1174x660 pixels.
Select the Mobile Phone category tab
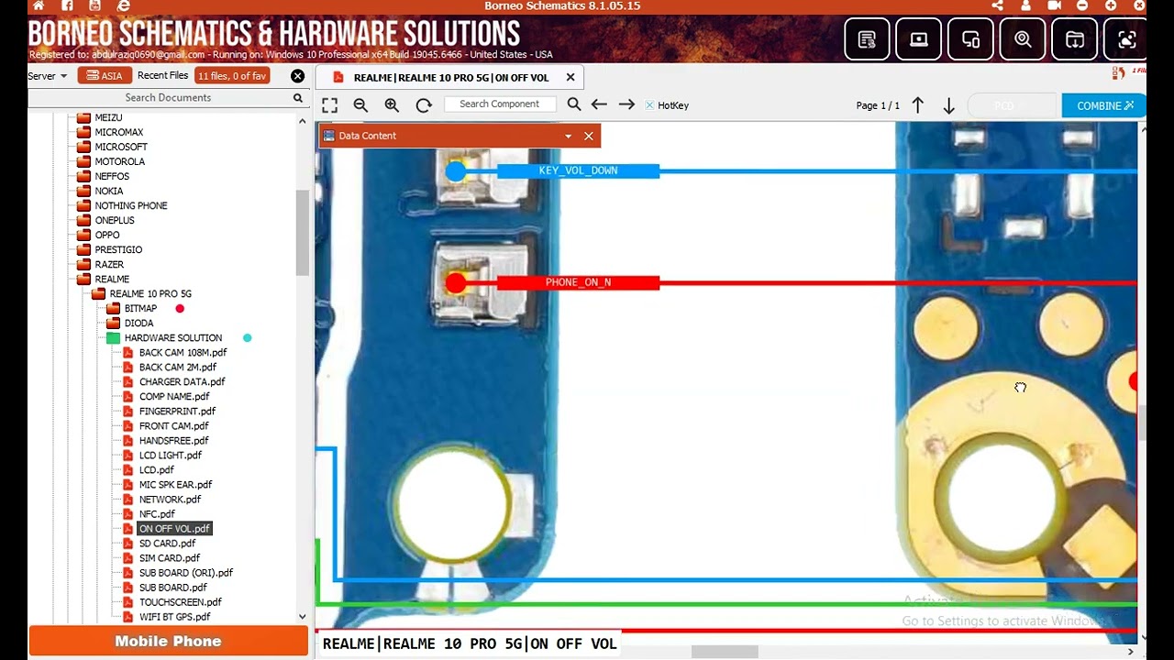point(168,641)
